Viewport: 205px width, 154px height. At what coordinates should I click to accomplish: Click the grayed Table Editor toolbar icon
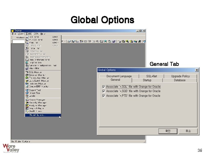[85, 41]
